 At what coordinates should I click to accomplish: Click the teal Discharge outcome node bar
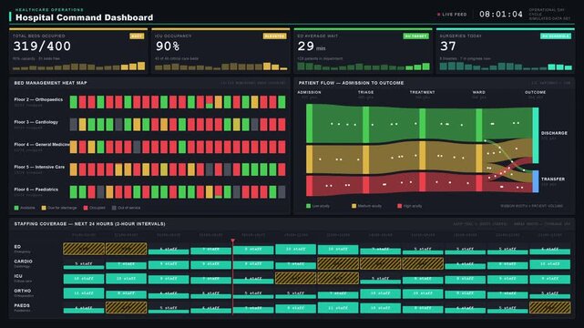[536, 135]
